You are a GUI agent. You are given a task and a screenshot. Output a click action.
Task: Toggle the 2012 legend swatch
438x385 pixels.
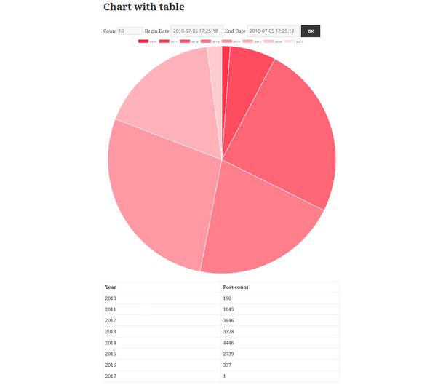185,41
